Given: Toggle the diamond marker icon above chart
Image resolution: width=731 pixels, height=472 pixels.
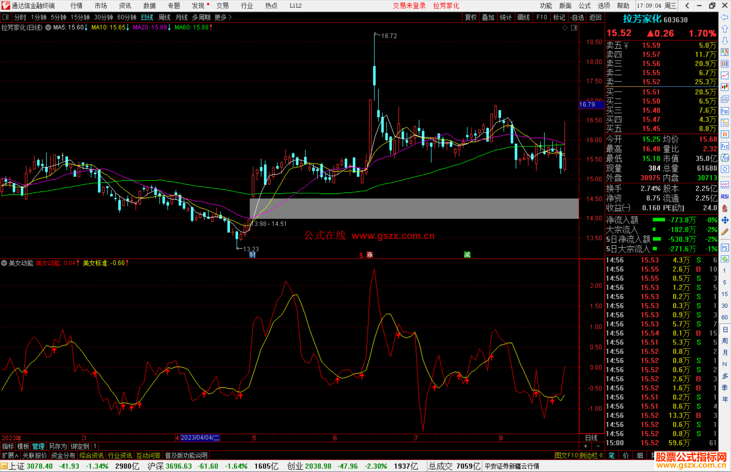Looking at the screenshot, I should click(x=564, y=28).
